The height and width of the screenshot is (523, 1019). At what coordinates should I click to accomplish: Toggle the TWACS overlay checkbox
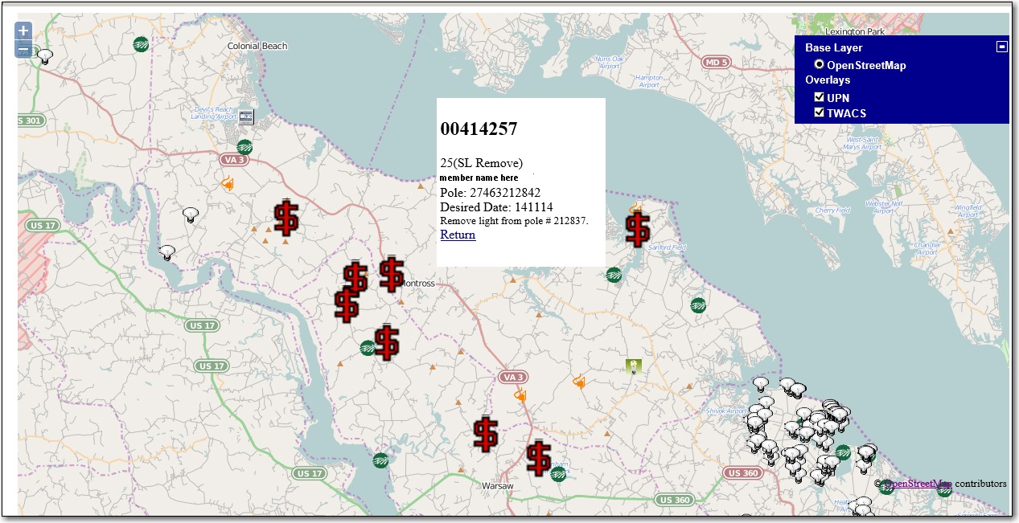[819, 112]
